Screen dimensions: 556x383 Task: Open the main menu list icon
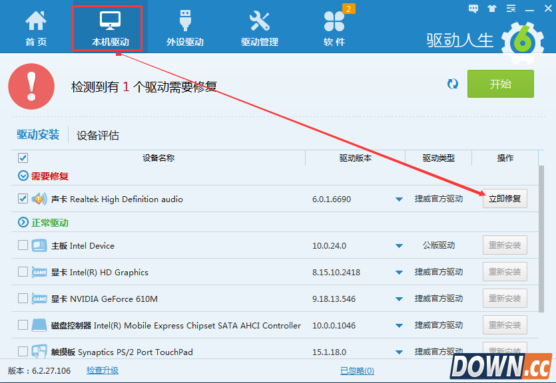510,9
